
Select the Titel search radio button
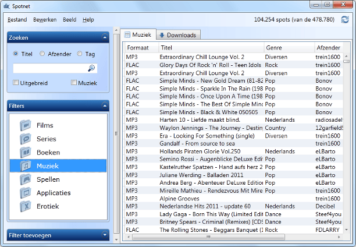tap(16, 54)
